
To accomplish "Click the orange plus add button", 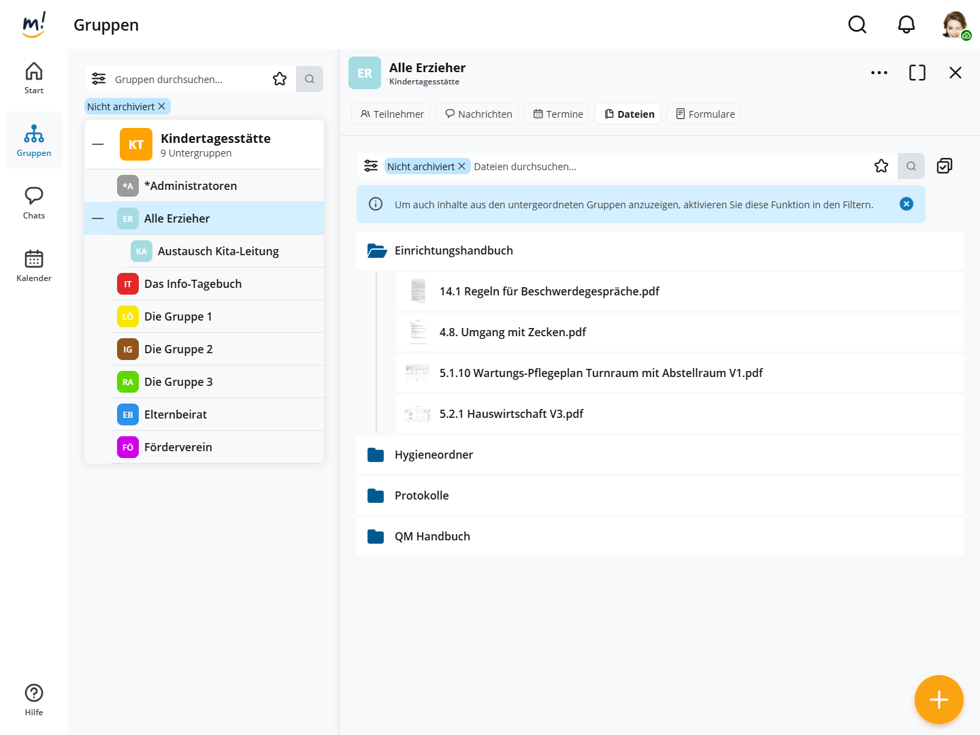I will click(938, 700).
